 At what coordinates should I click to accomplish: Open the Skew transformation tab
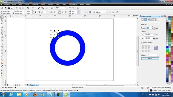click(156, 20)
